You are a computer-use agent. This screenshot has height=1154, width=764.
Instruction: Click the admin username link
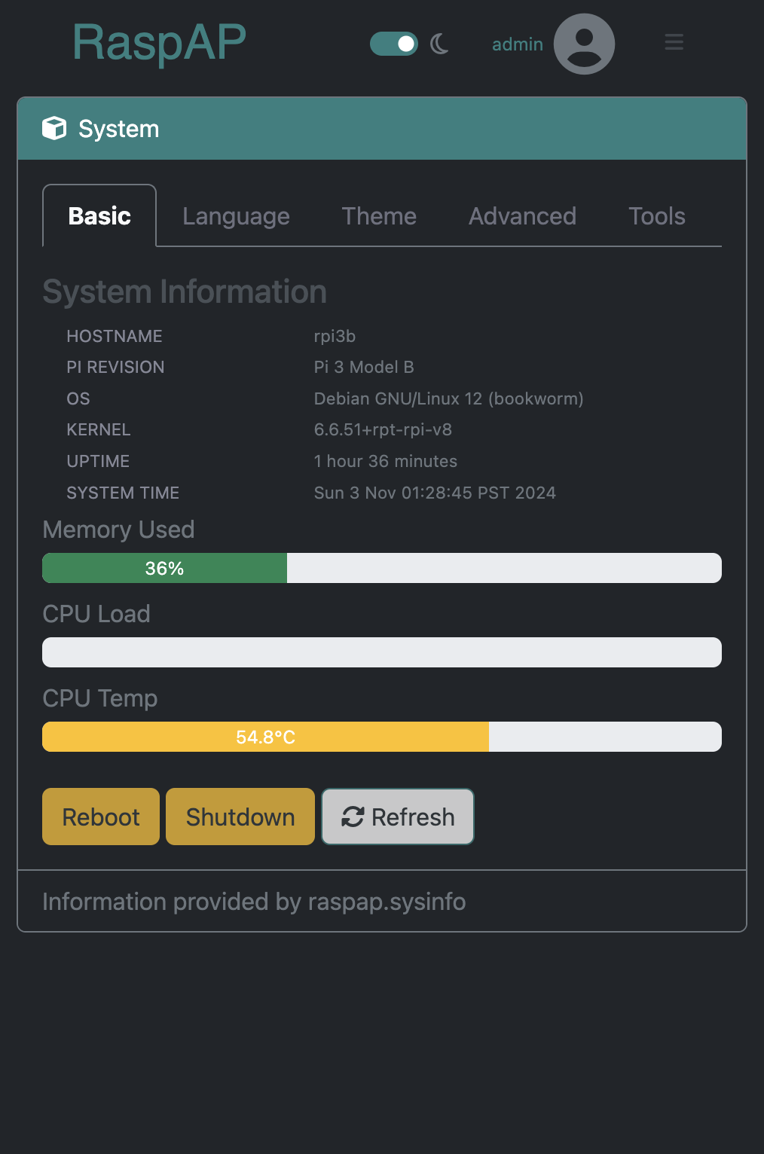click(518, 44)
